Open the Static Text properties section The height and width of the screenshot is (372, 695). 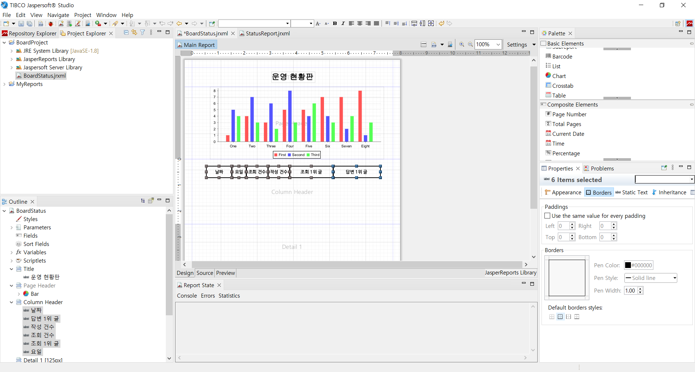coord(632,193)
